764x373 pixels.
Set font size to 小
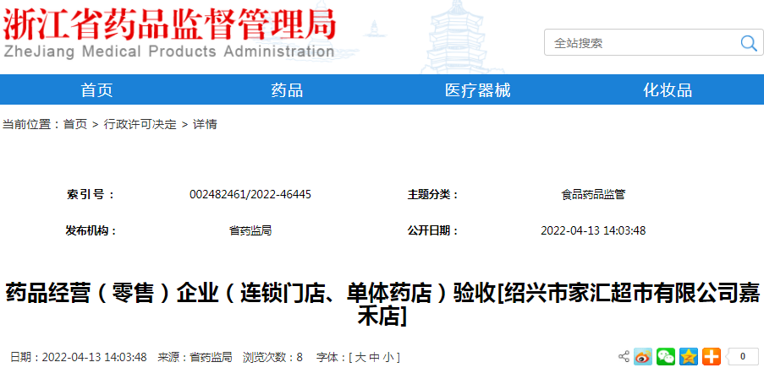(x=387, y=358)
